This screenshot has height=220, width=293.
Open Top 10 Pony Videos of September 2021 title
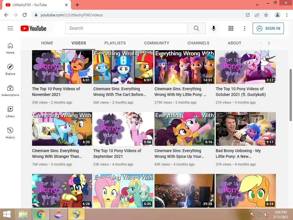117,154
